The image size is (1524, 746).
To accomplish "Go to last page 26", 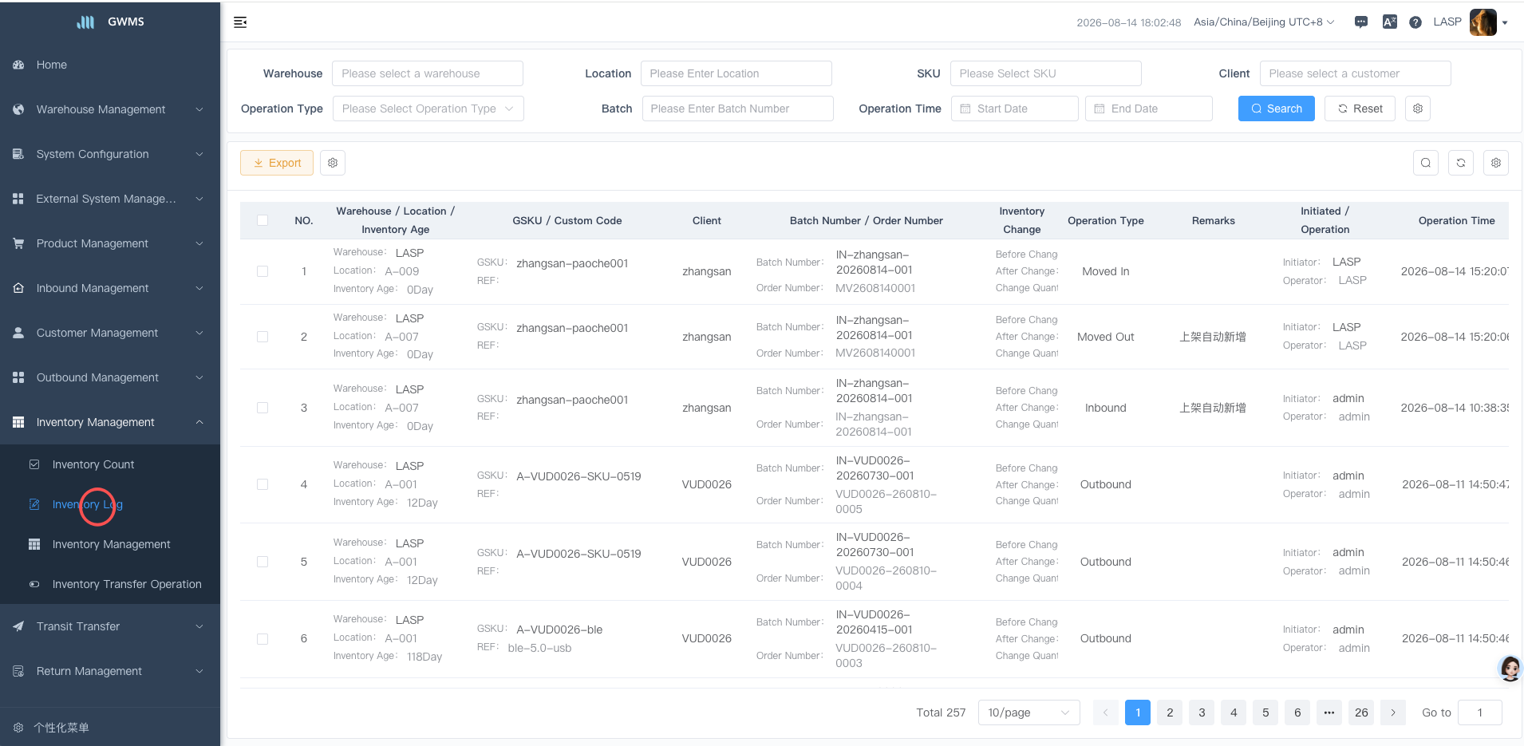I will (x=1361, y=712).
